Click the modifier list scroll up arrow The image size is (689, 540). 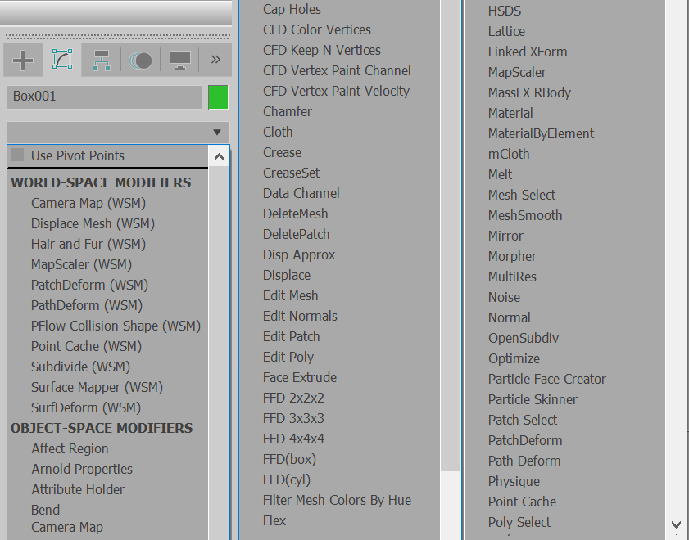tap(219, 156)
